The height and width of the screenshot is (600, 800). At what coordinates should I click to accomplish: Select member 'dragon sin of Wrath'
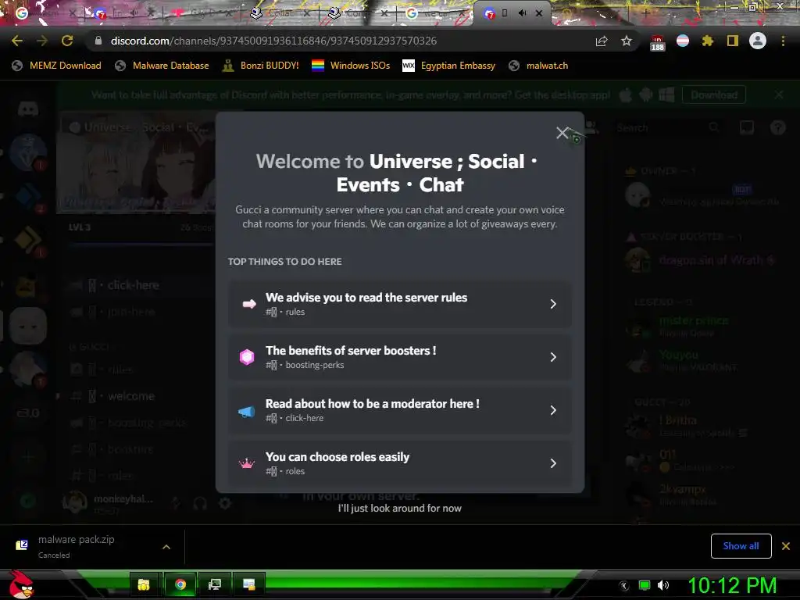click(x=702, y=260)
